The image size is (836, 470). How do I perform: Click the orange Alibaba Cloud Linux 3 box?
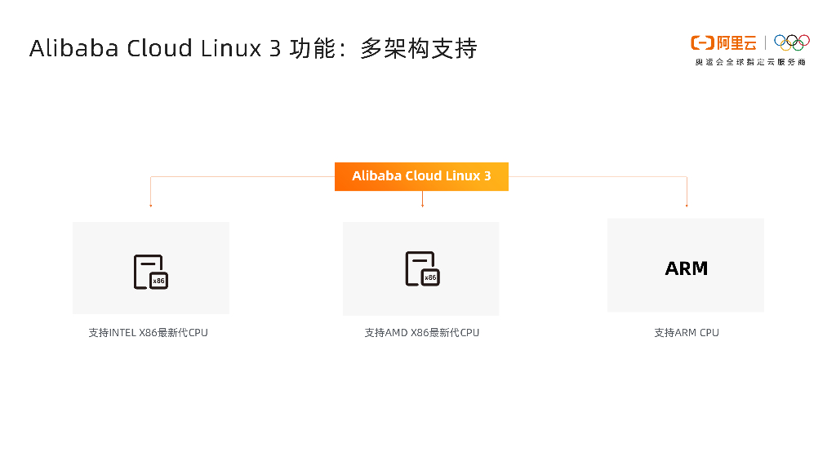pyautogui.click(x=421, y=176)
